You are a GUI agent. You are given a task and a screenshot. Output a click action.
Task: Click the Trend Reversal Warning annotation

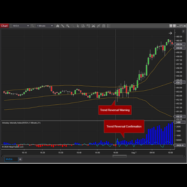[115, 110]
